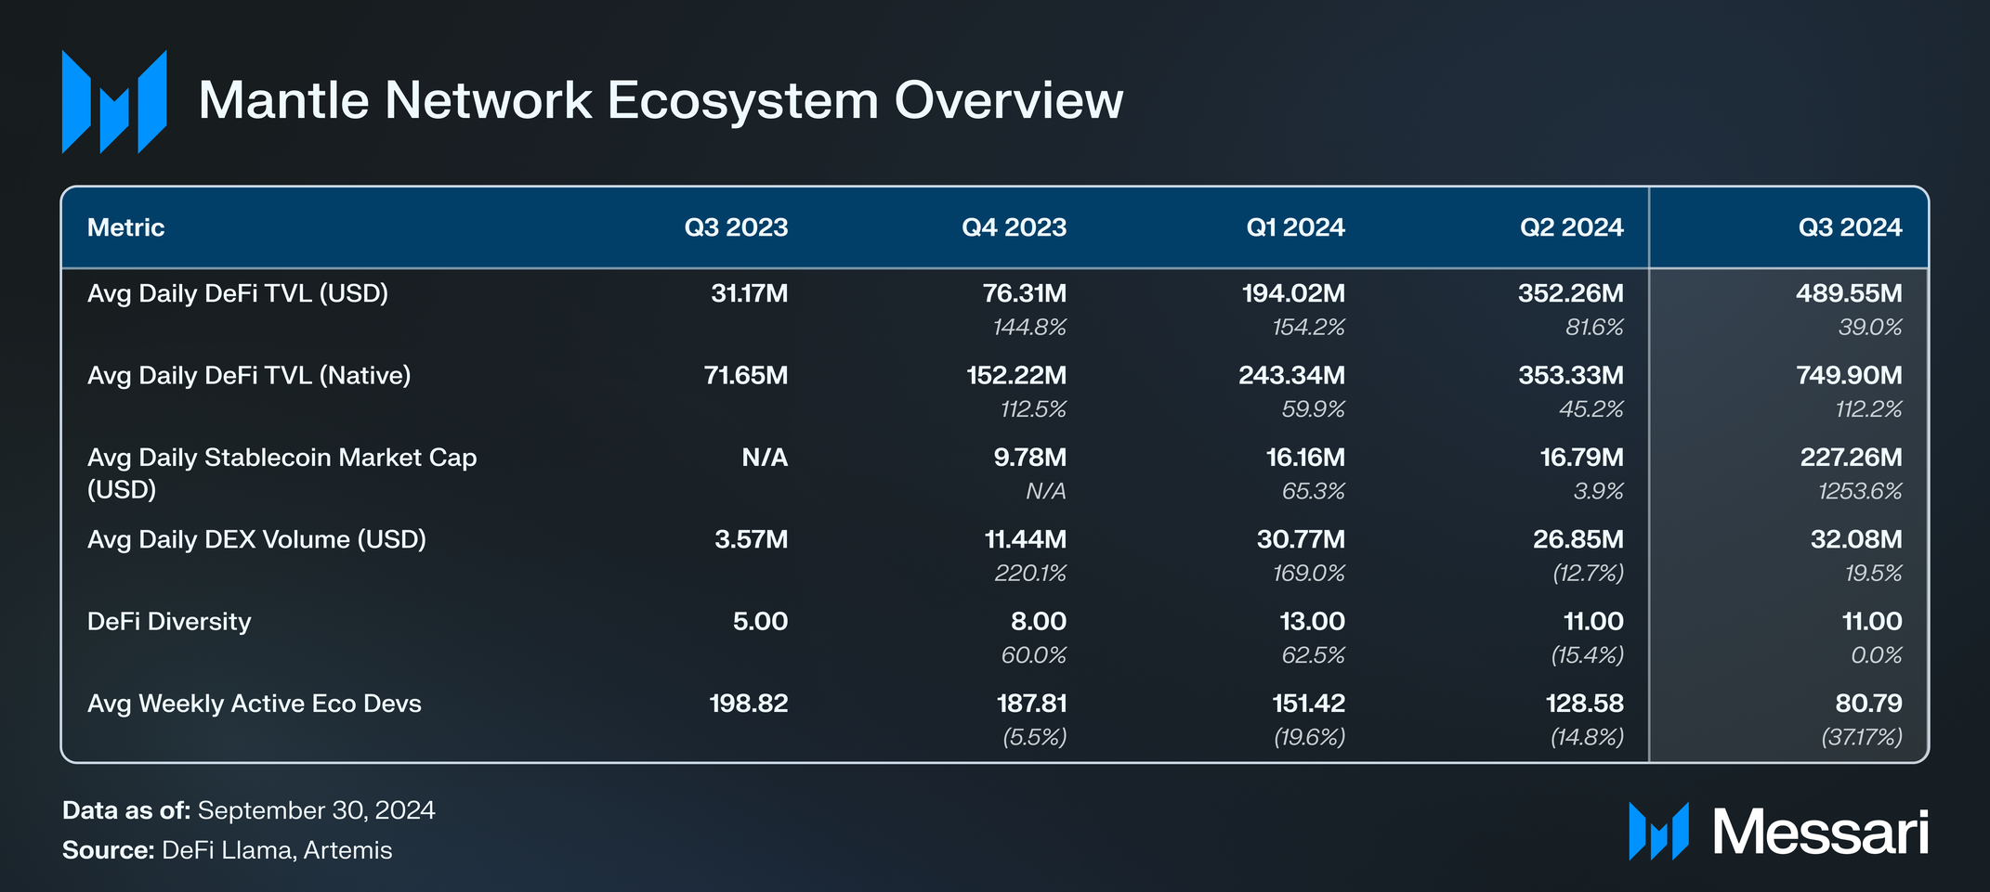1990x892 pixels.
Task: Click the 227.26M value
Action: click(1851, 457)
